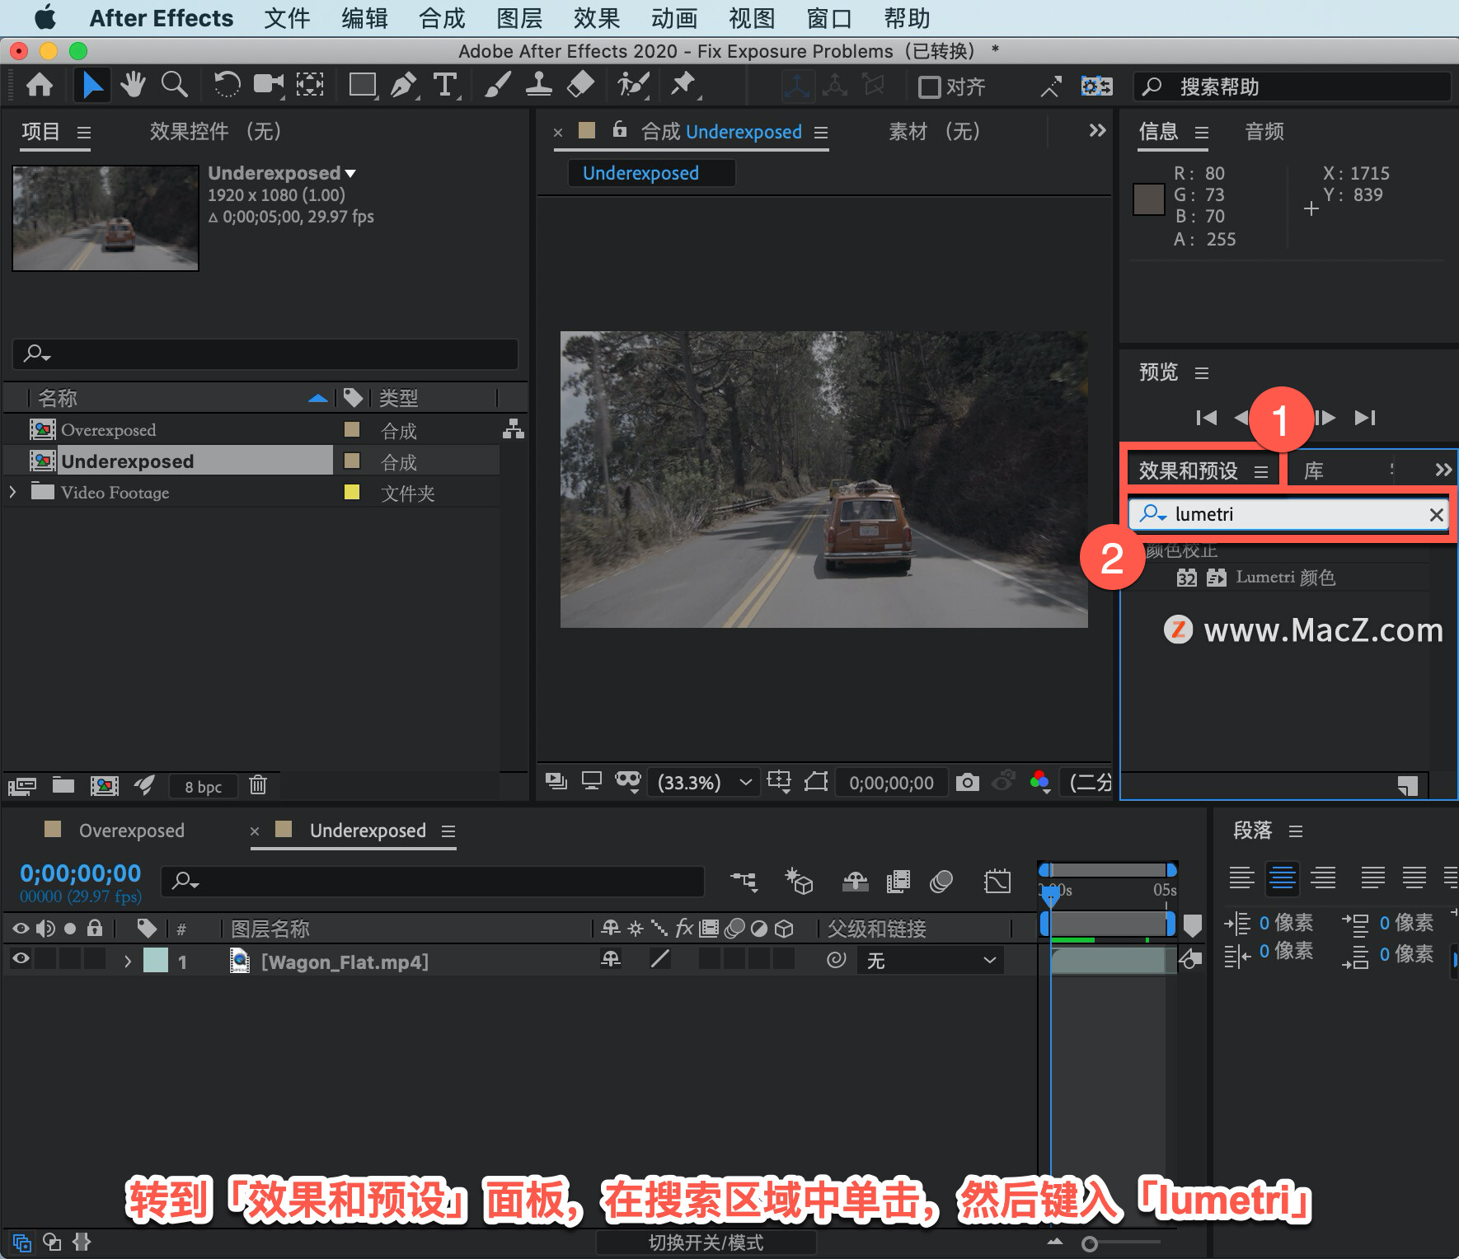Click the 切换开关/模式 button
The height and width of the screenshot is (1259, 1459).
[x=706, y=1243]
